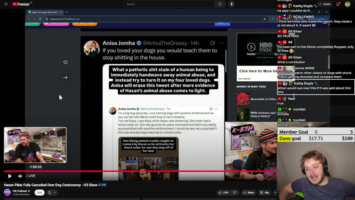Click the picture-in-picture webcam thumbnail
This screenshot has width=355, height=200.
pos(35,145)
